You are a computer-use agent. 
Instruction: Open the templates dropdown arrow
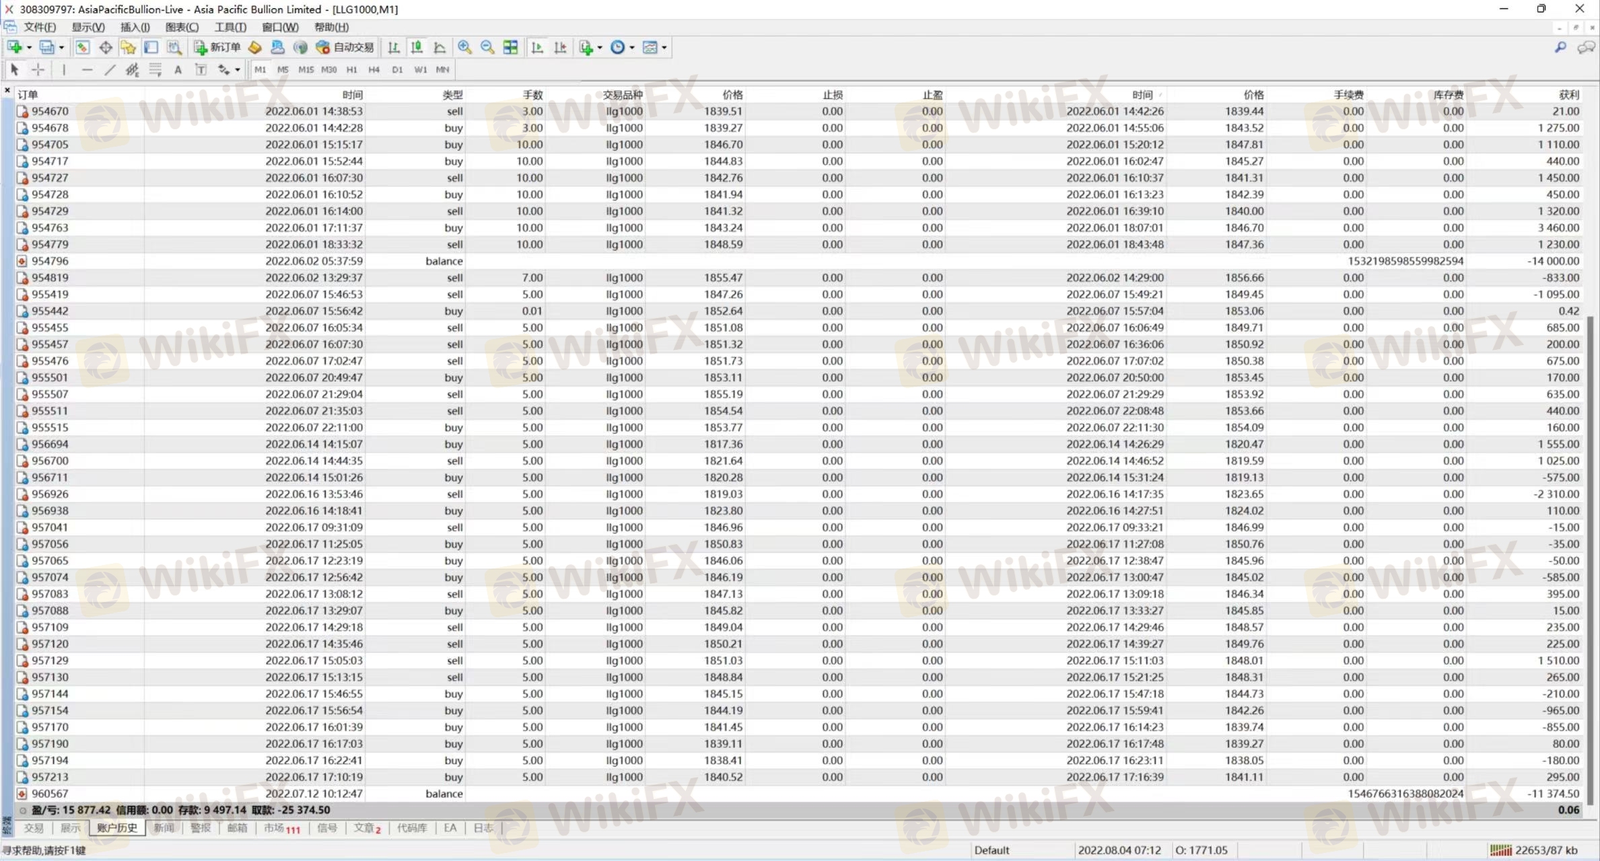pos(664,47)
